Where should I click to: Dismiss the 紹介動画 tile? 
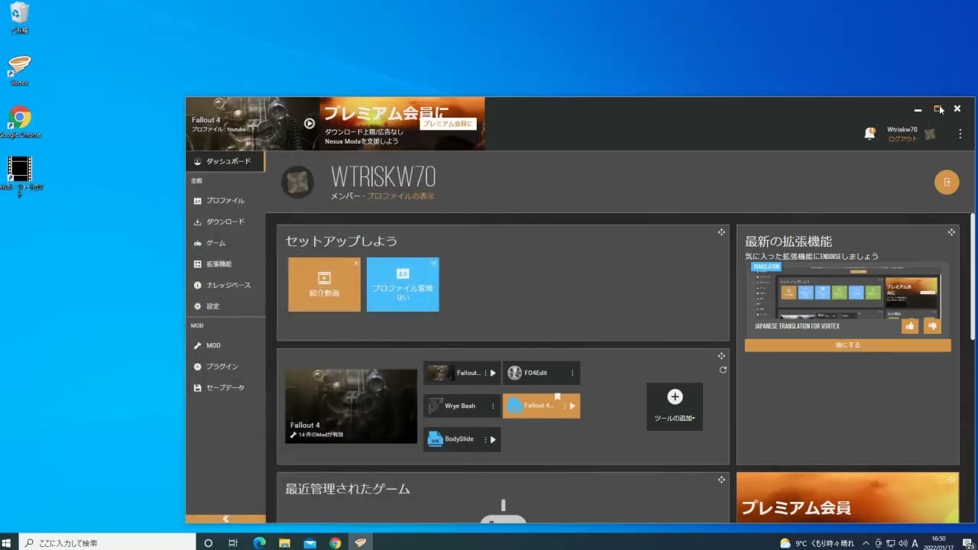356,263
